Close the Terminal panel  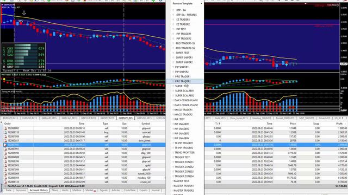coord(2,122)
